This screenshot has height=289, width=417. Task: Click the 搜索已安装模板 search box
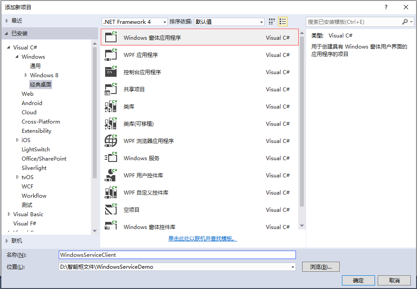point(354,22)
